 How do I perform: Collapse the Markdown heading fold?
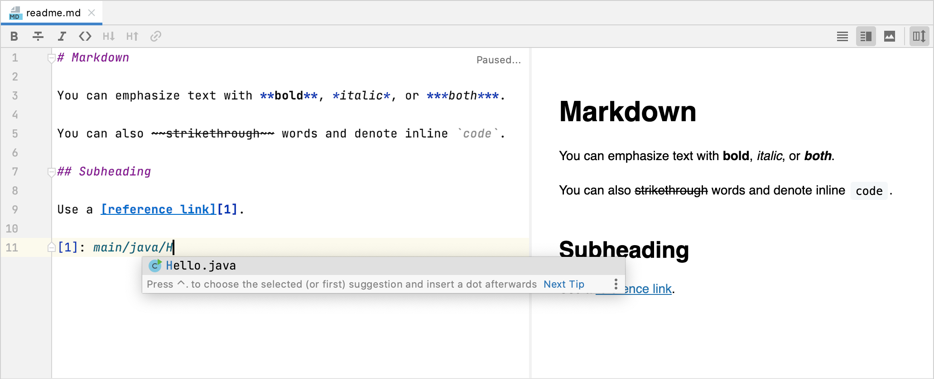click(51, 58)
